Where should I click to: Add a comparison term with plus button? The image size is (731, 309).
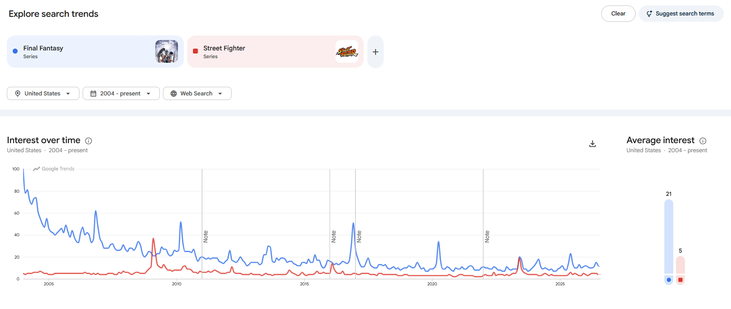(x=375, y=52)
